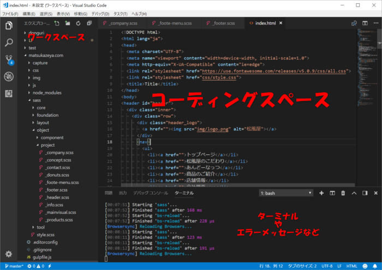Open the Extensions view

(9, 93)
